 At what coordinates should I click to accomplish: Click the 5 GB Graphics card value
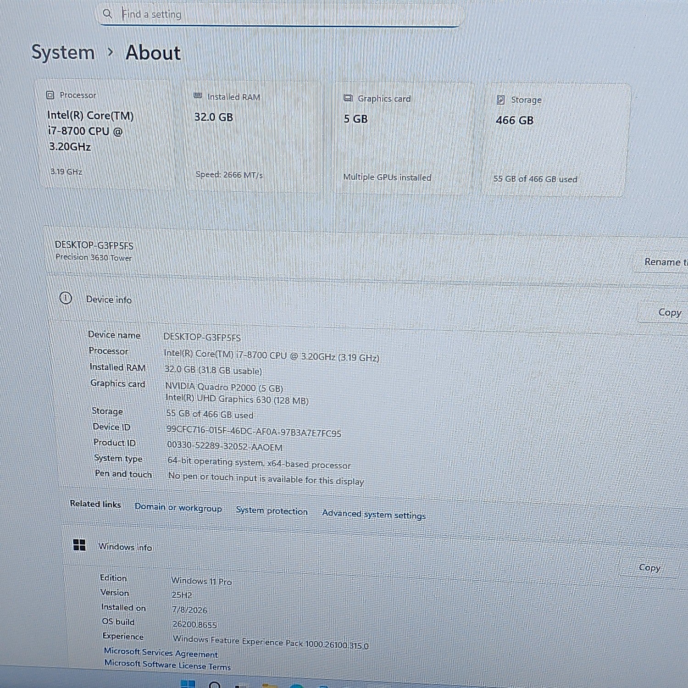point(356,119)
